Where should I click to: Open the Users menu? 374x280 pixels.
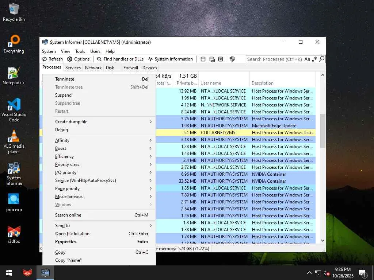[x=95, y=51]
